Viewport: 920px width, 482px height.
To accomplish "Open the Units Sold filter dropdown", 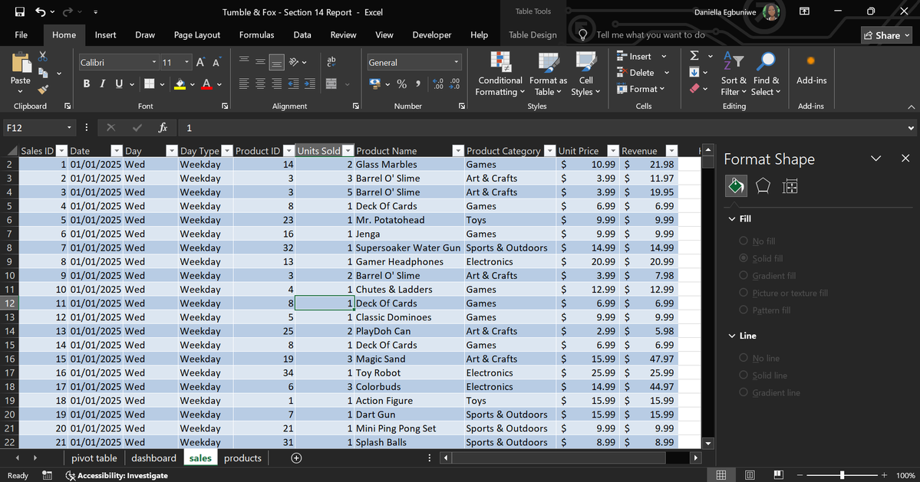I will 348,150.
